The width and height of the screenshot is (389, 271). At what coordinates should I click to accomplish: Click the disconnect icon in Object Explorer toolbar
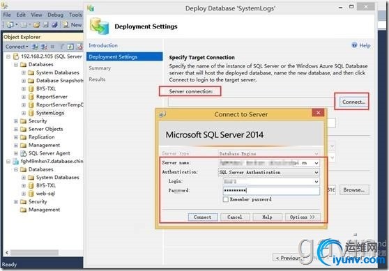tap(44, 47)
